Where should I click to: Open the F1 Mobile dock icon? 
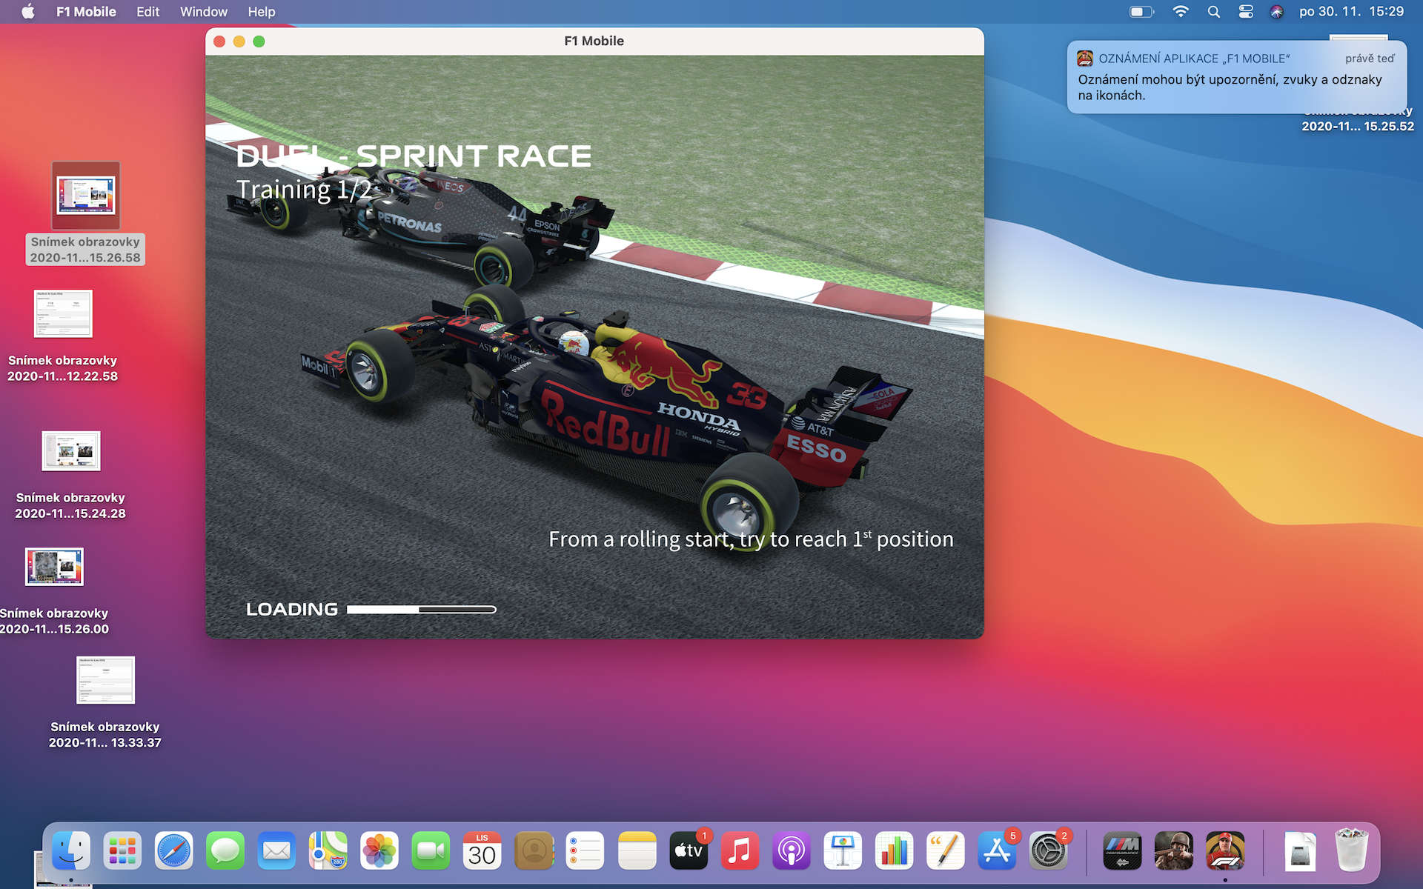(1224, 850)
